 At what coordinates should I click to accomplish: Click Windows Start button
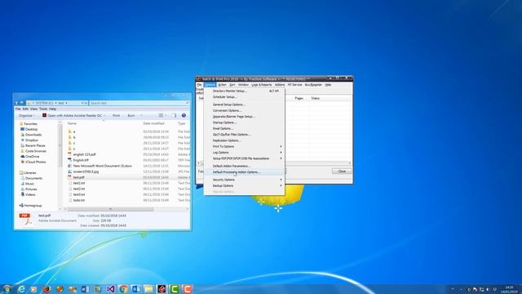[7, 288]
